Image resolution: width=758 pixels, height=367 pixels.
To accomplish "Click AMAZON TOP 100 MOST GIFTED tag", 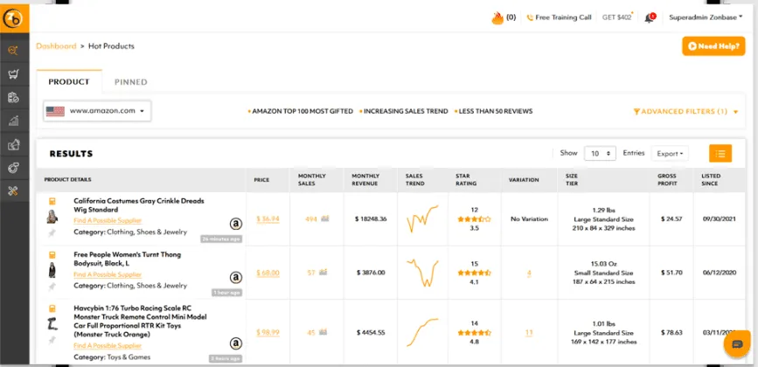I will (301, 112).
